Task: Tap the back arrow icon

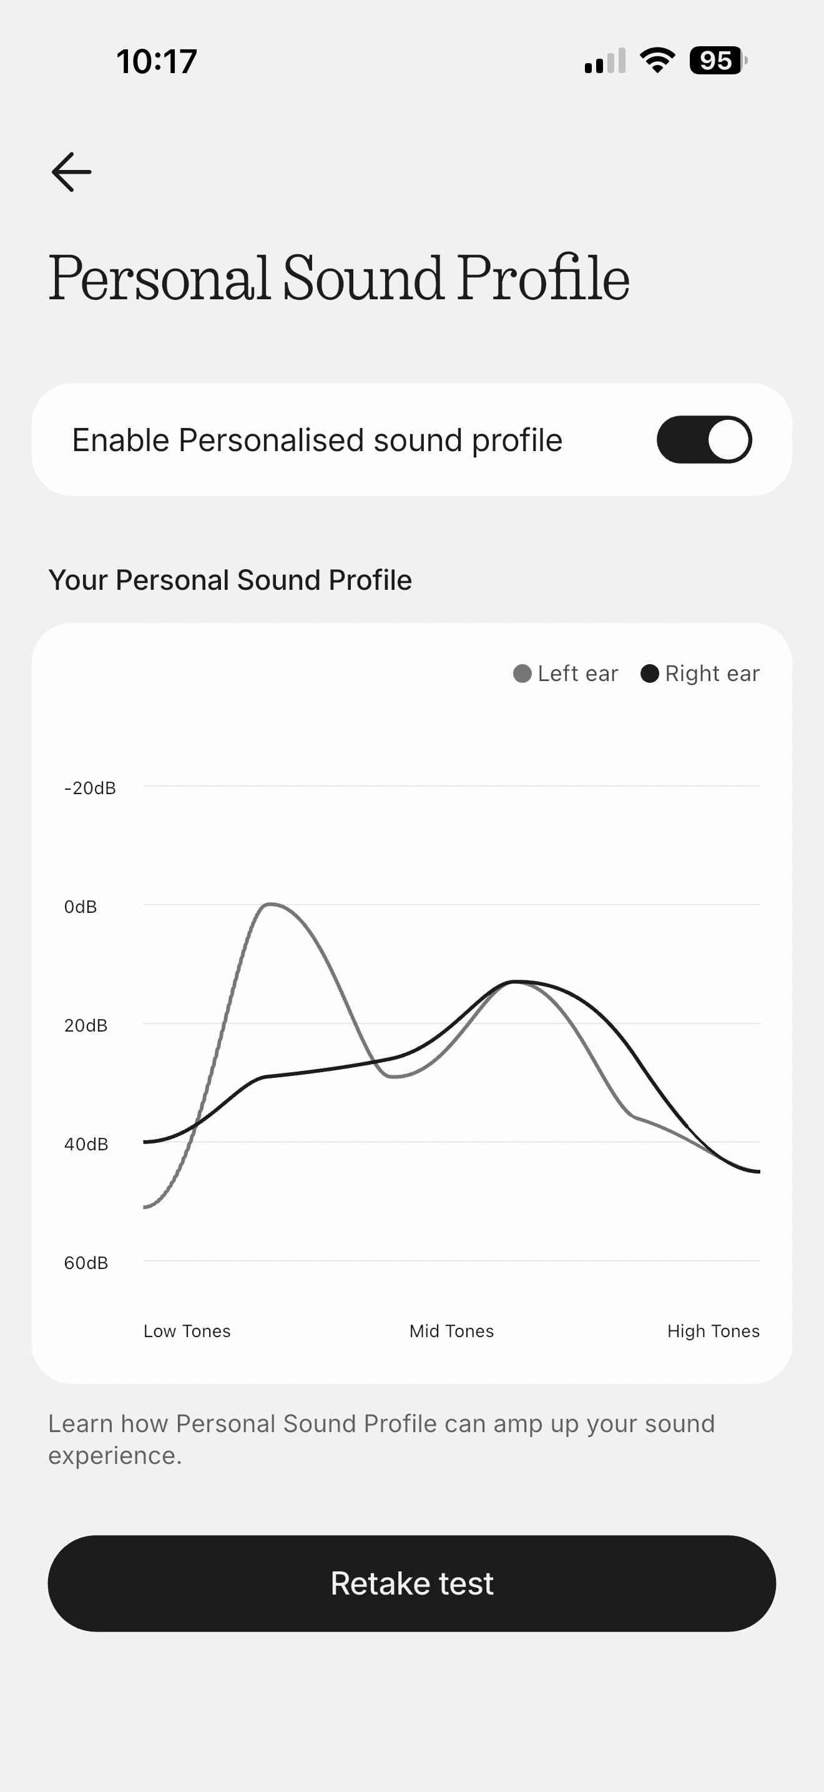Action: coord(72,172)
